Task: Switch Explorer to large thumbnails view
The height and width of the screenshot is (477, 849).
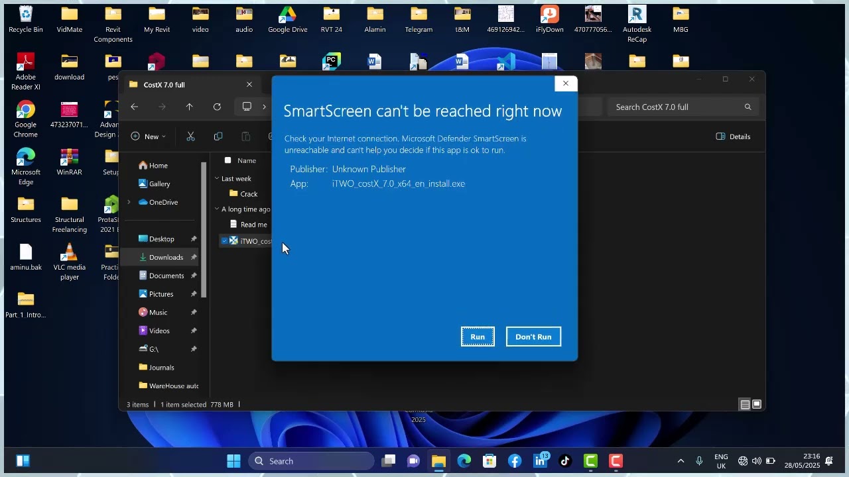Action: 757,405
